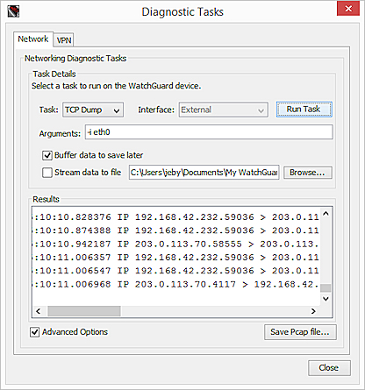365x390 pixels.
Task: Select the result line with timestamp 10:10.942187
Action: pos(176,244)
